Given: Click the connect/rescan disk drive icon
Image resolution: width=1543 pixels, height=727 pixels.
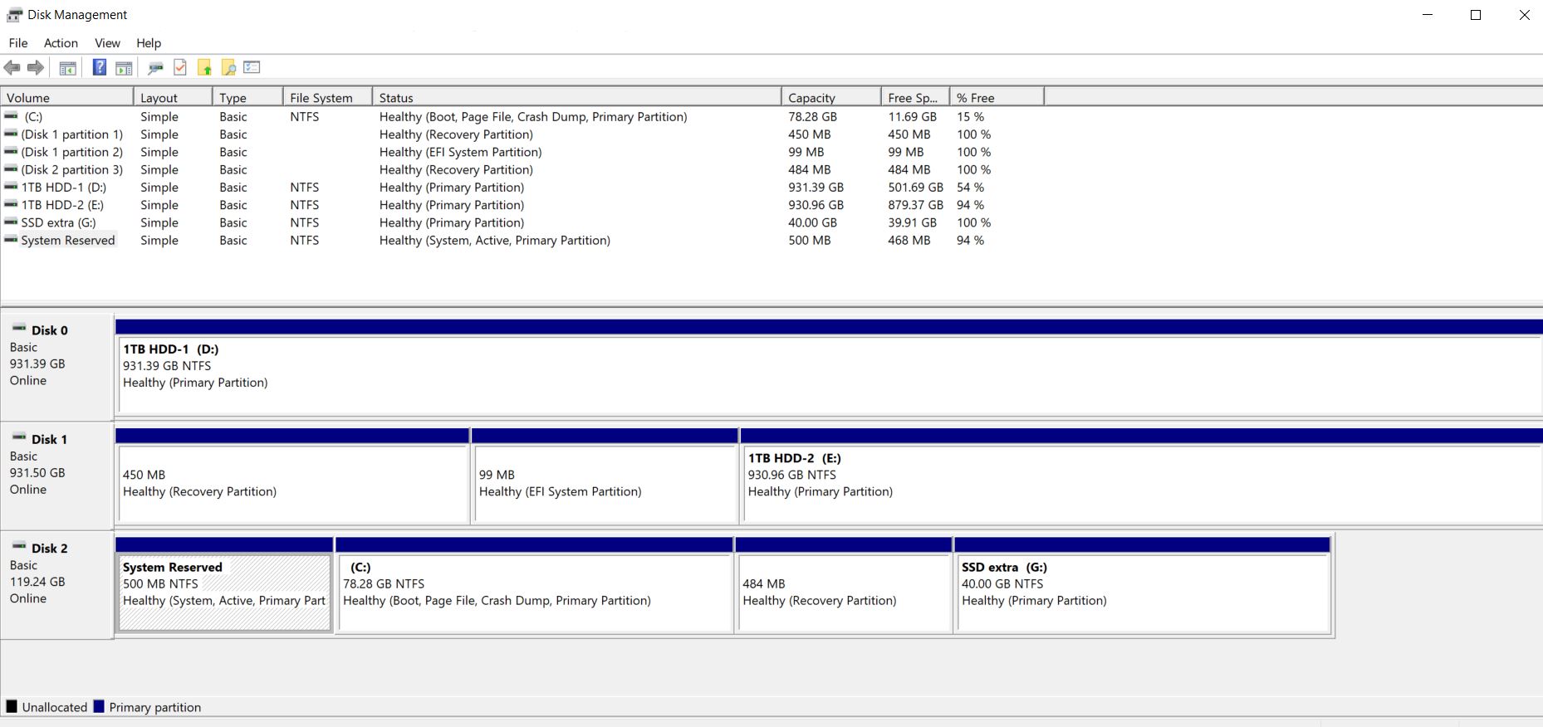Looking at the screenshot, I should pyautogui.click(x=155, y=68).
